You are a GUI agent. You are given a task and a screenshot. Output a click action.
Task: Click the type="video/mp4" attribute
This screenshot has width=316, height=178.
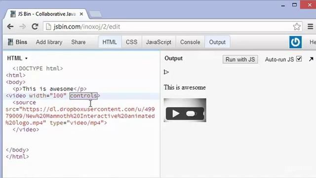click(77, 123)
